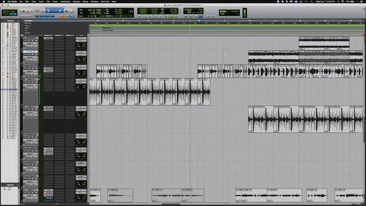
Task: Select the Zoomer magnifier tool
Action: [x=42, y=11]
